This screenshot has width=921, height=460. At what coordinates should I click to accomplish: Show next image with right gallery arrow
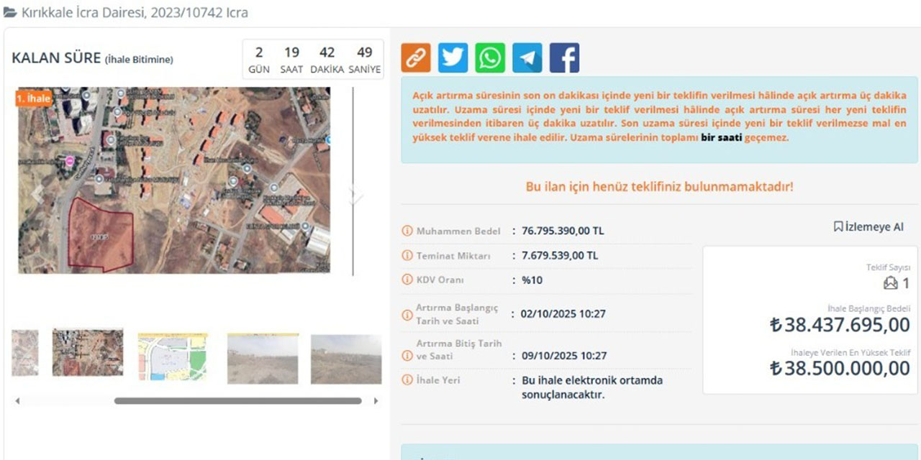353,194
